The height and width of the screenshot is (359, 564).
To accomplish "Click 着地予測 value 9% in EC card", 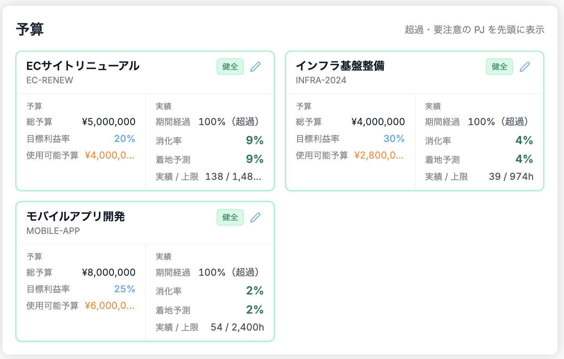I will [255, 159].
